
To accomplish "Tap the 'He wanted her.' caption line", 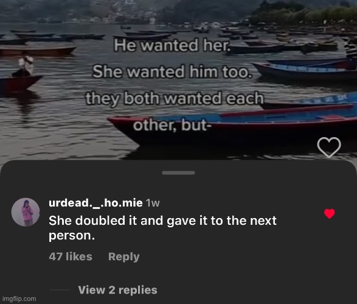I will tap(172, 45).
